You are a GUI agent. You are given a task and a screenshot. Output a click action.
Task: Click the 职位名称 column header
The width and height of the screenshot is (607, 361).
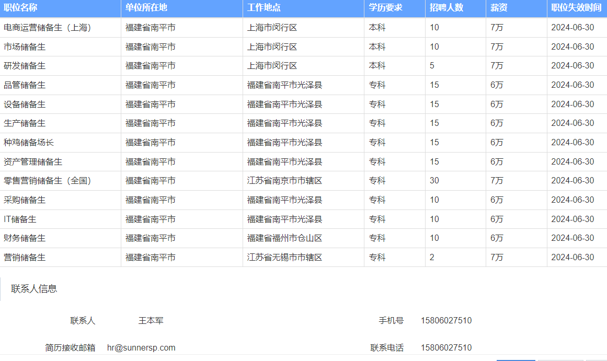pos(20,8)
